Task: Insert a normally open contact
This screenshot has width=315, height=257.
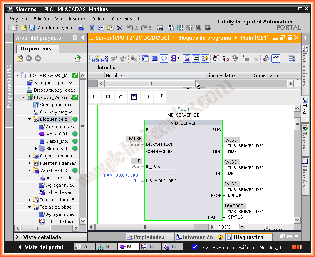Action: coord(95,97)
